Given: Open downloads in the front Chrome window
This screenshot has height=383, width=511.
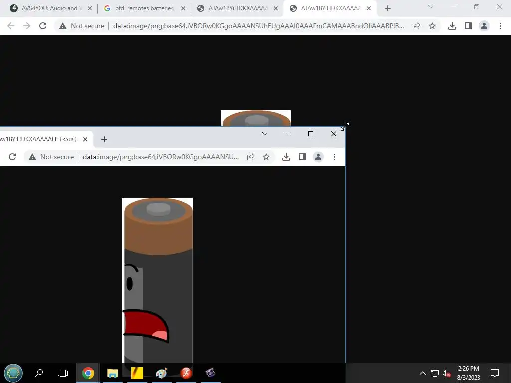Looking at the screenshot, I should coord(286,157).
